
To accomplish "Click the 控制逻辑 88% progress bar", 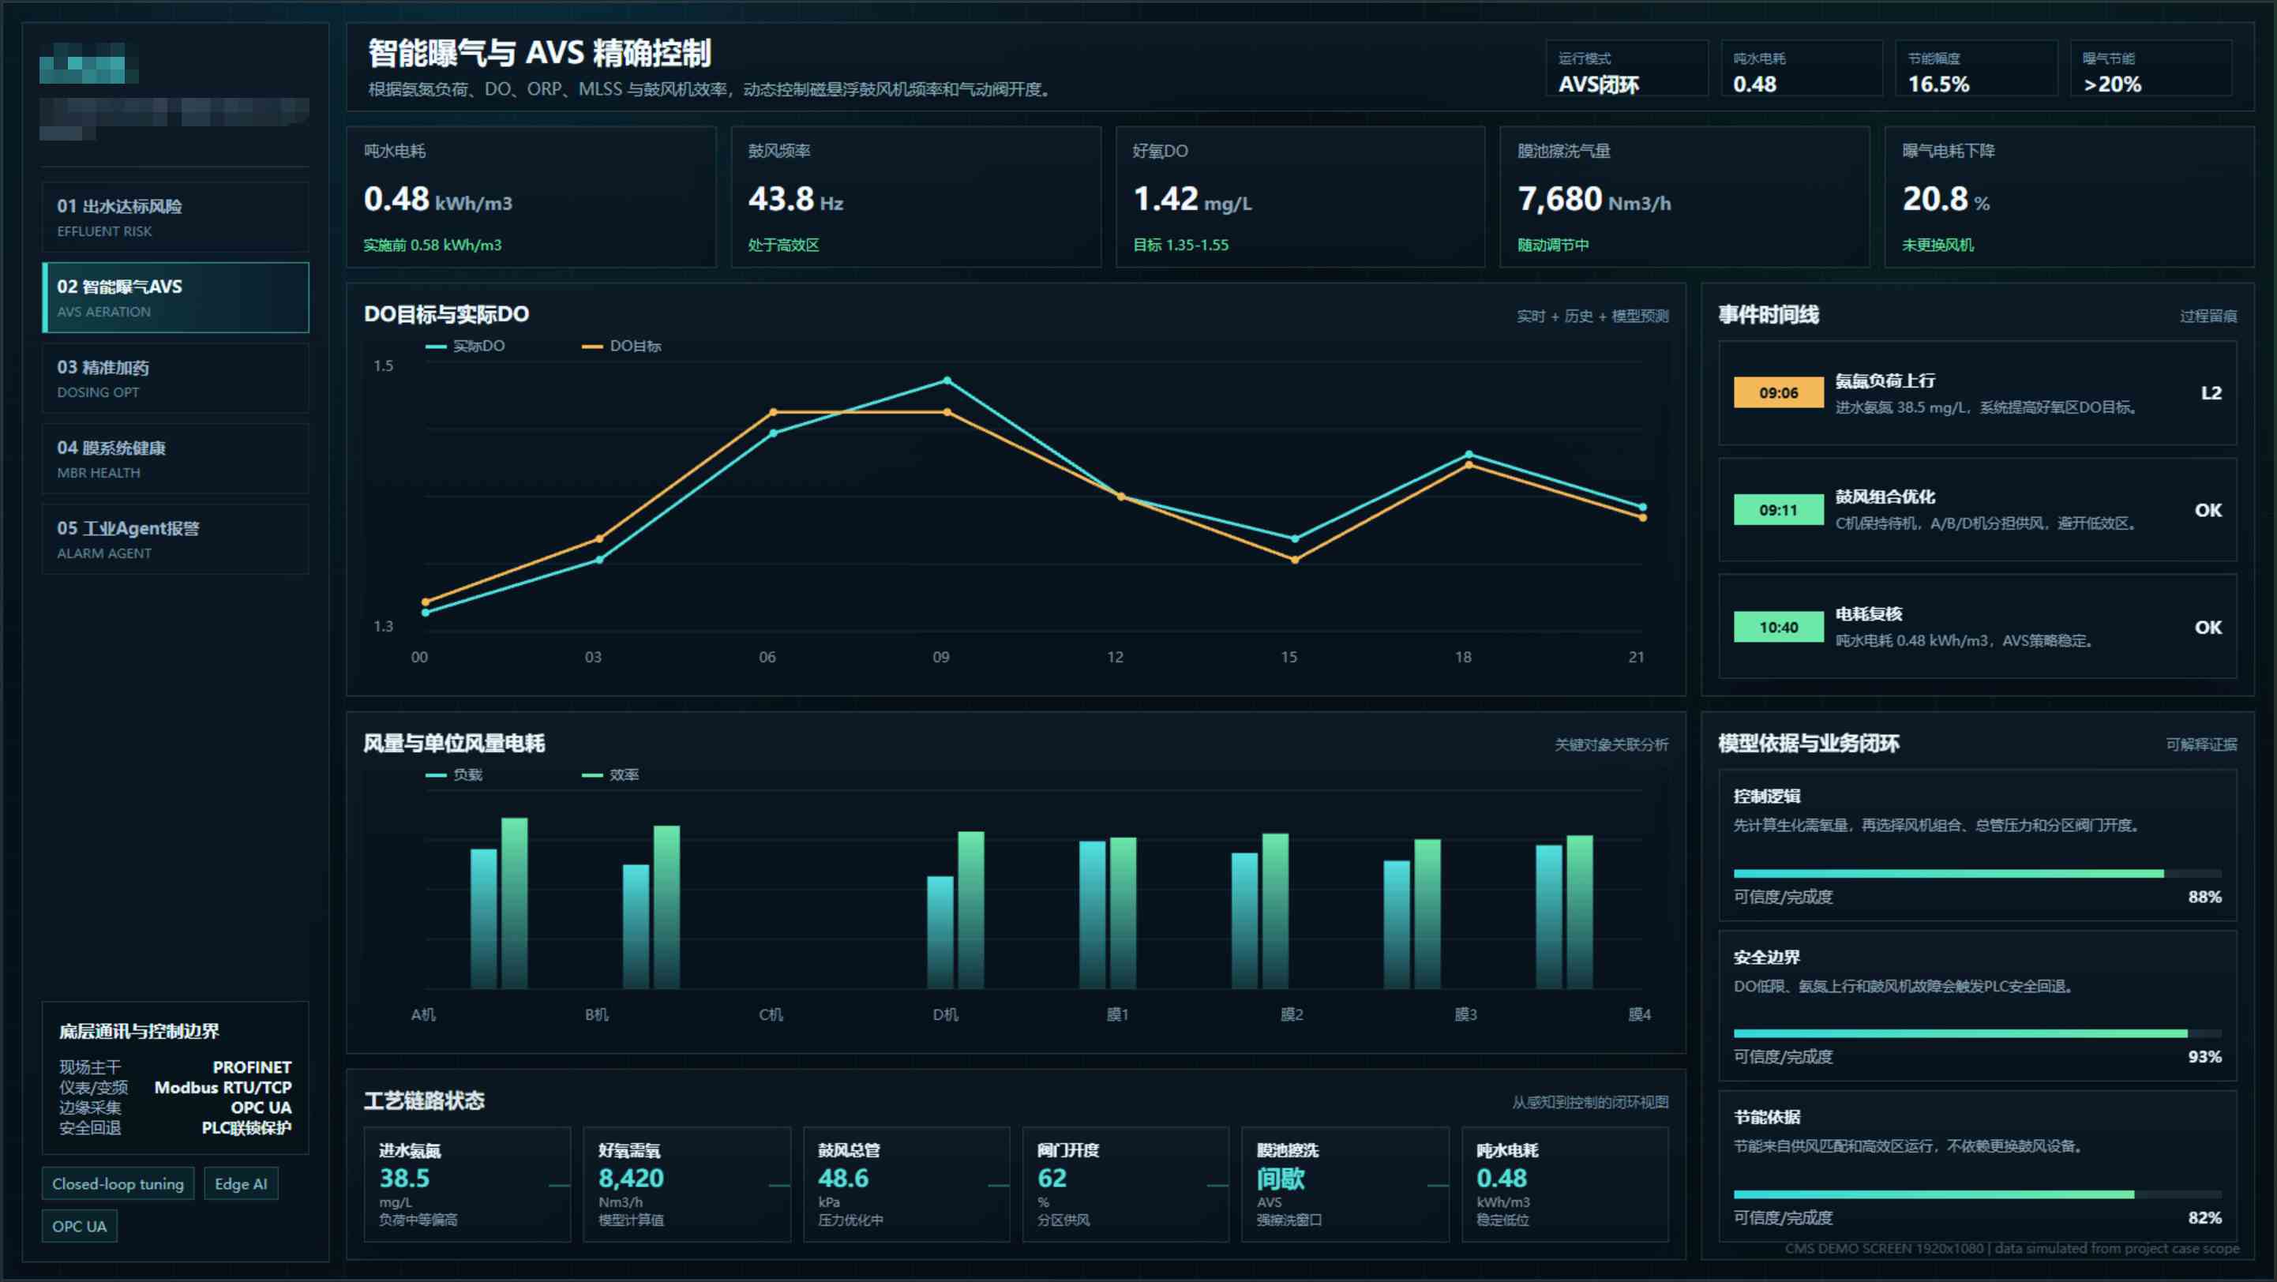I will (1977, 874).
